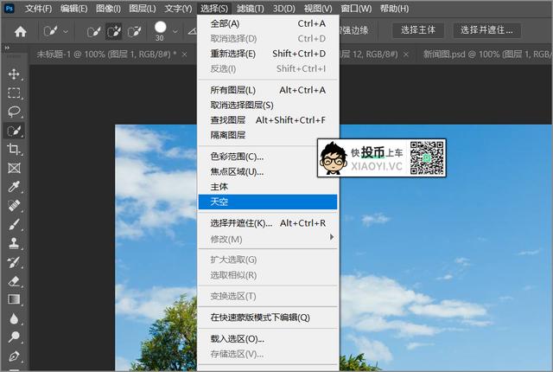The height and width of the screenshot is (372, 553).
Task: Choose 选择并遮住(K)... in dropdown menu
Action: click(268, 223)
